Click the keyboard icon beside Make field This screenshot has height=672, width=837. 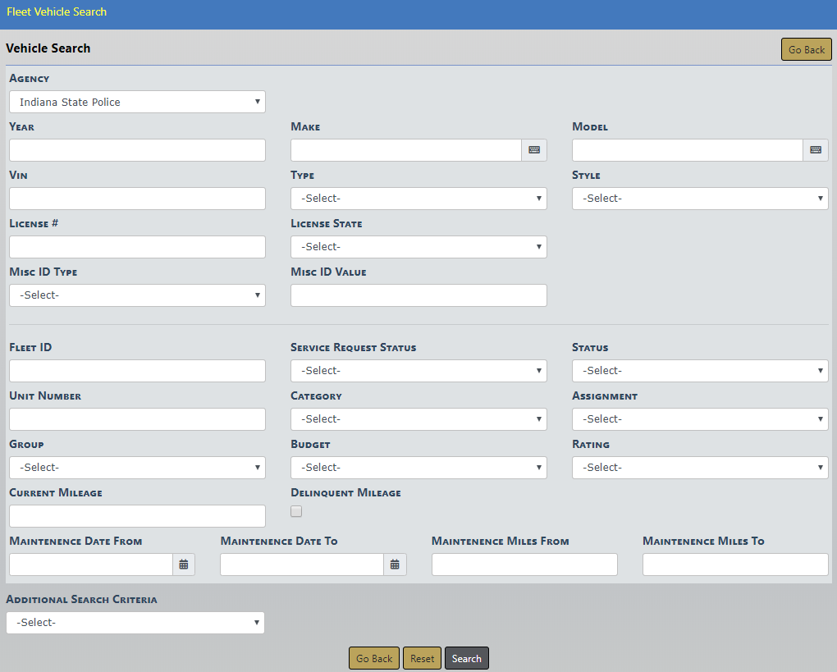(534, 150)
